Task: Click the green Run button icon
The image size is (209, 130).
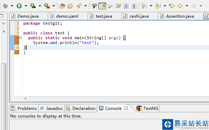Action: click(19, 6)
